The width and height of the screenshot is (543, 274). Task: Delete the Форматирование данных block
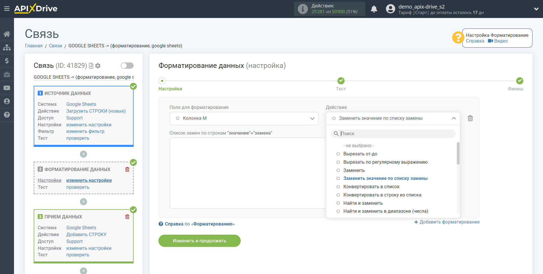coord(127,169)
